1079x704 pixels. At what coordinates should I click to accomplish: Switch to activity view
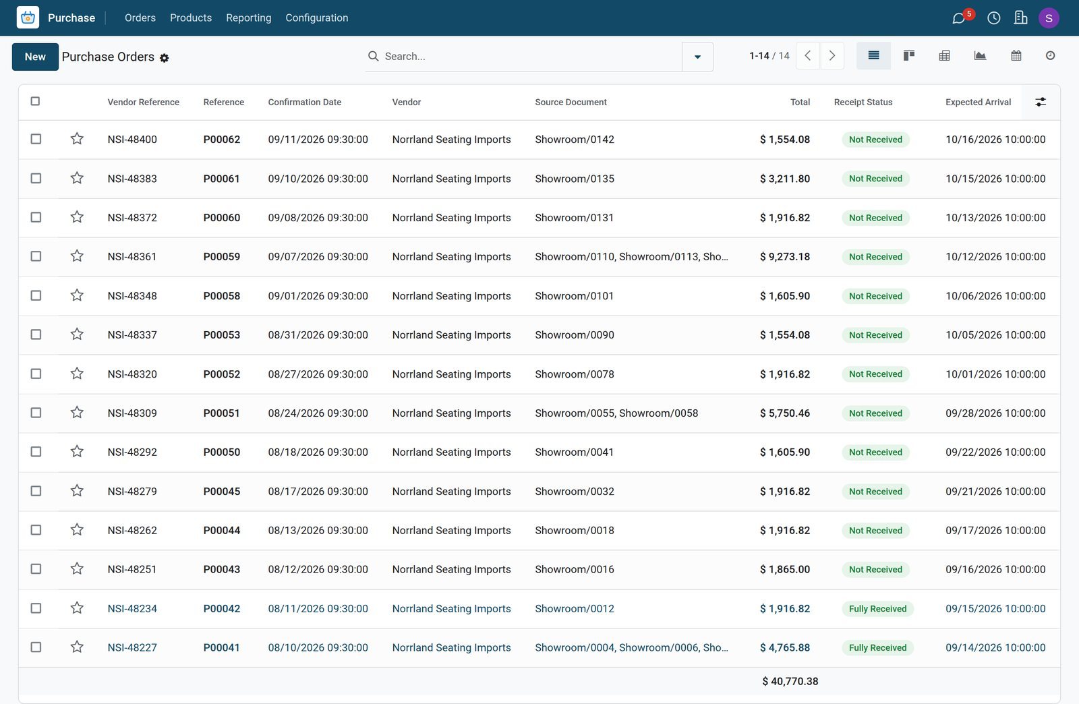pyautogui.click(x=1050, y=56)
